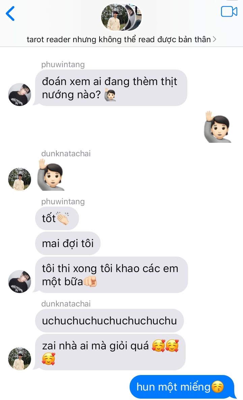The width and height of the screenshot is (243, 400).
Task: Select the 'mai đợi tôi' message bubble
Action: point(67,243)
